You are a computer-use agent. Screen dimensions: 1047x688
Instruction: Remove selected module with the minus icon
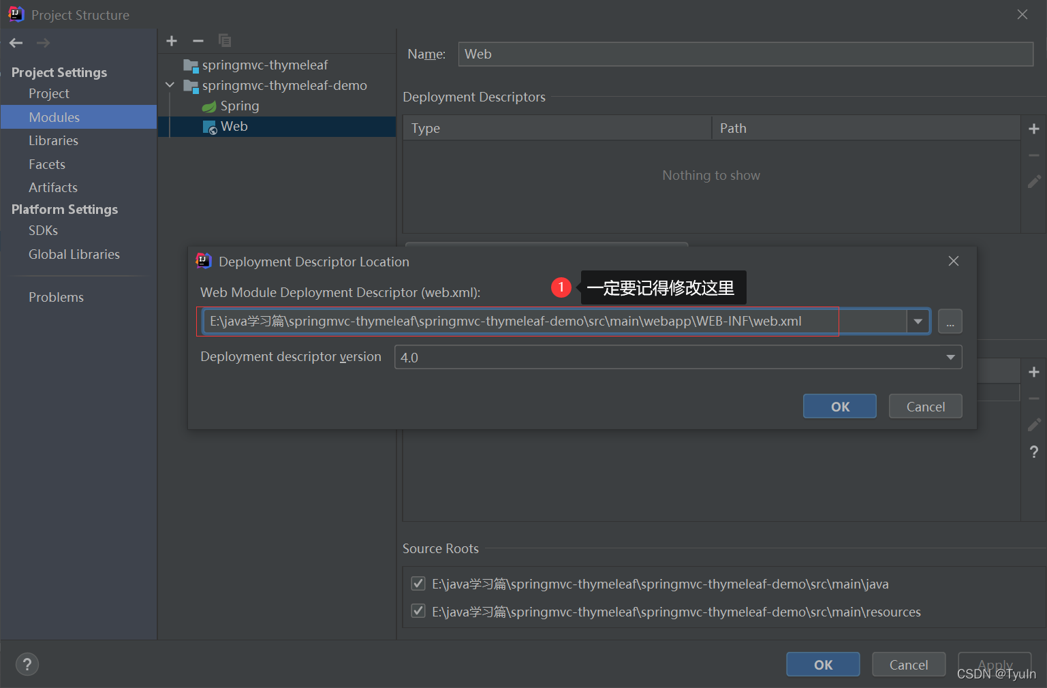tap(198, 41)
